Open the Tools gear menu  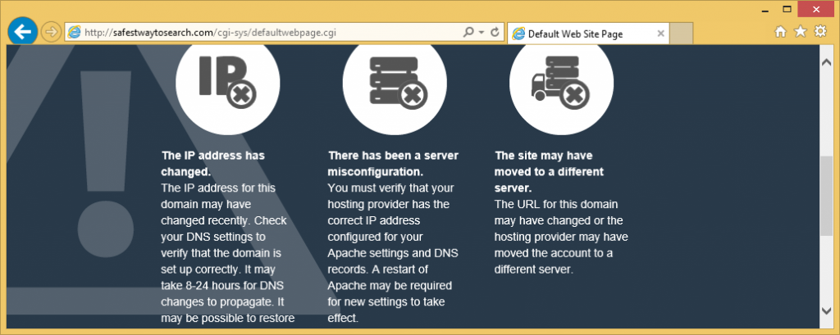click(x=819, y=32)
